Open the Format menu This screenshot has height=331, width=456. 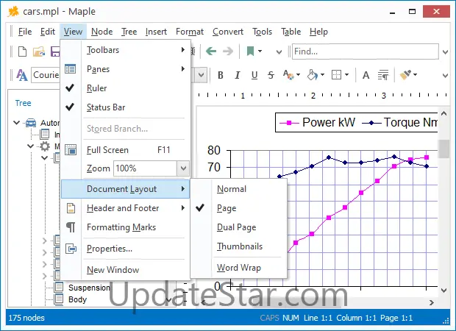point(190,32)
